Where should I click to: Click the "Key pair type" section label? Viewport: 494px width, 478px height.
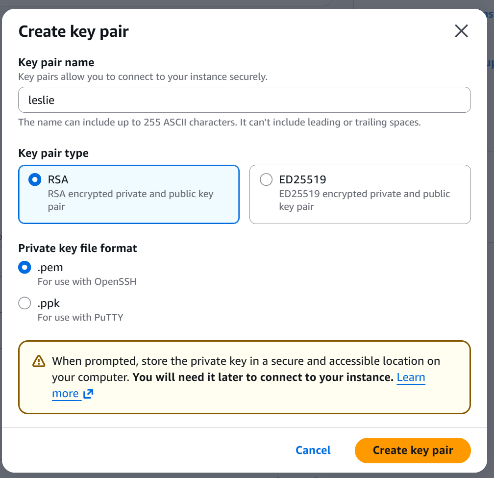click(53, 153)
